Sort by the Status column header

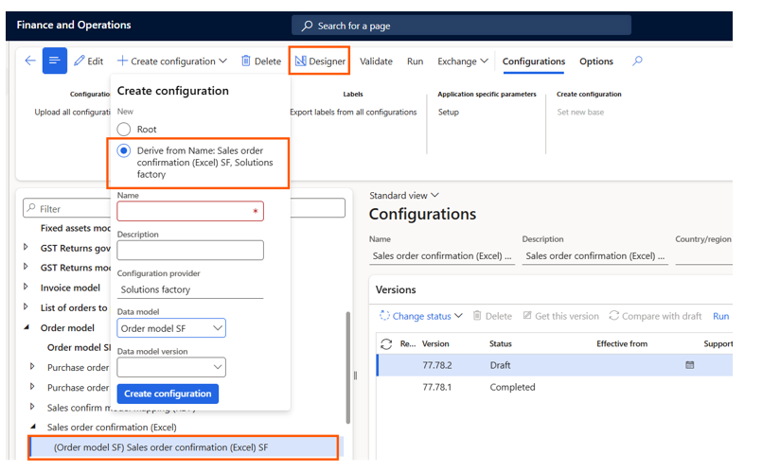501,343
